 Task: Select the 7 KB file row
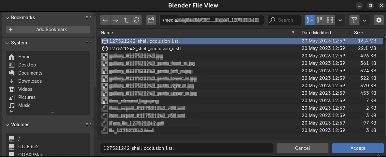pyautogui.click(x=242, y=101)
